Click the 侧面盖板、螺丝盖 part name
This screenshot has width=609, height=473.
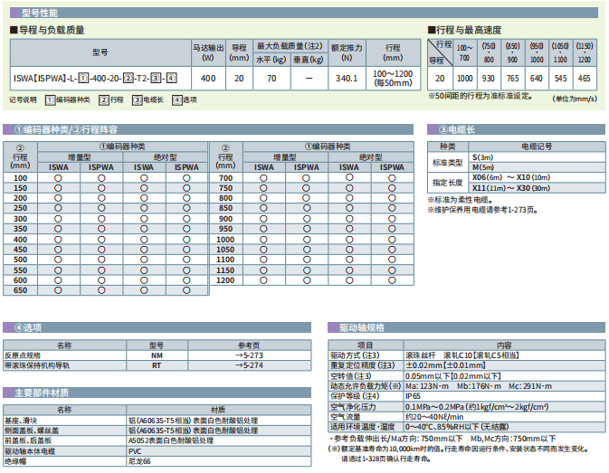[x=32, y=430]
